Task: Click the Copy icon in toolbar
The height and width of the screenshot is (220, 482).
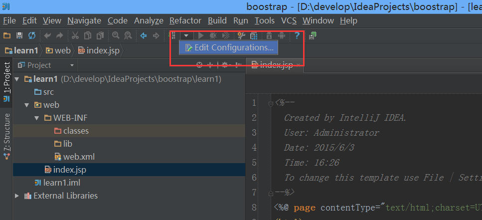Action: (x=88, y=36)
